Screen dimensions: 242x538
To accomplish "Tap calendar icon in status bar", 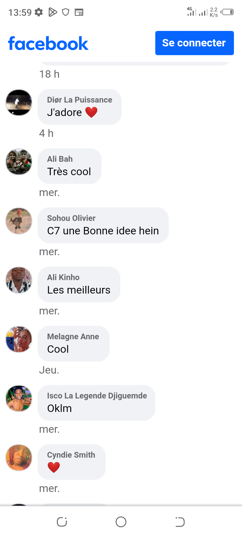I will [79, 12].
